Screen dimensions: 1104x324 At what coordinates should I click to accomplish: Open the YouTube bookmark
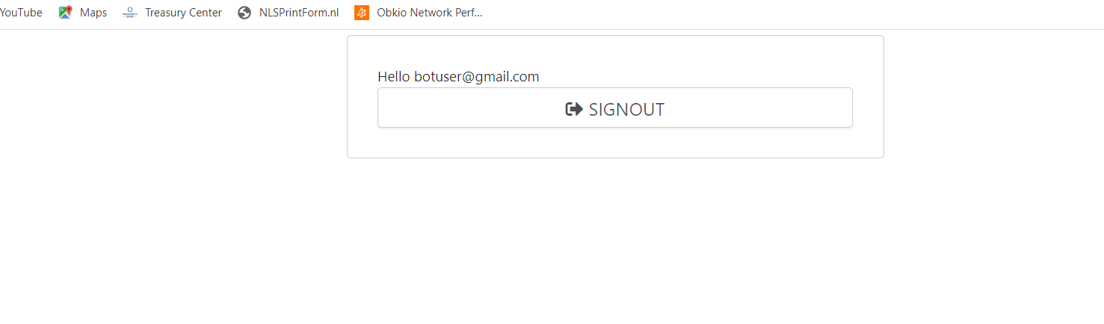[x=21, y=13]
